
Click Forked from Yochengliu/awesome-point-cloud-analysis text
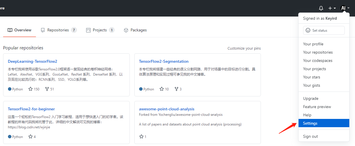pos(181,115)
